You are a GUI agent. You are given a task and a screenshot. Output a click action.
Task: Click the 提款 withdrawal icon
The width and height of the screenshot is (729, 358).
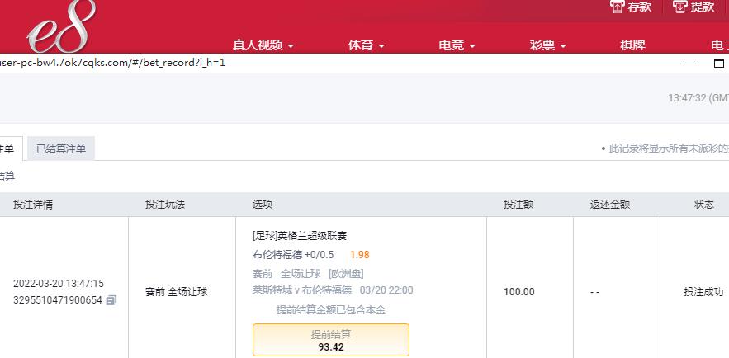[x=679, y=7]
